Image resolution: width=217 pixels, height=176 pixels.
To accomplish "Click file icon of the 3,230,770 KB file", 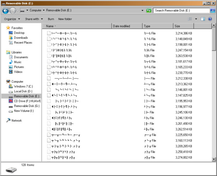I will [49, 73].
